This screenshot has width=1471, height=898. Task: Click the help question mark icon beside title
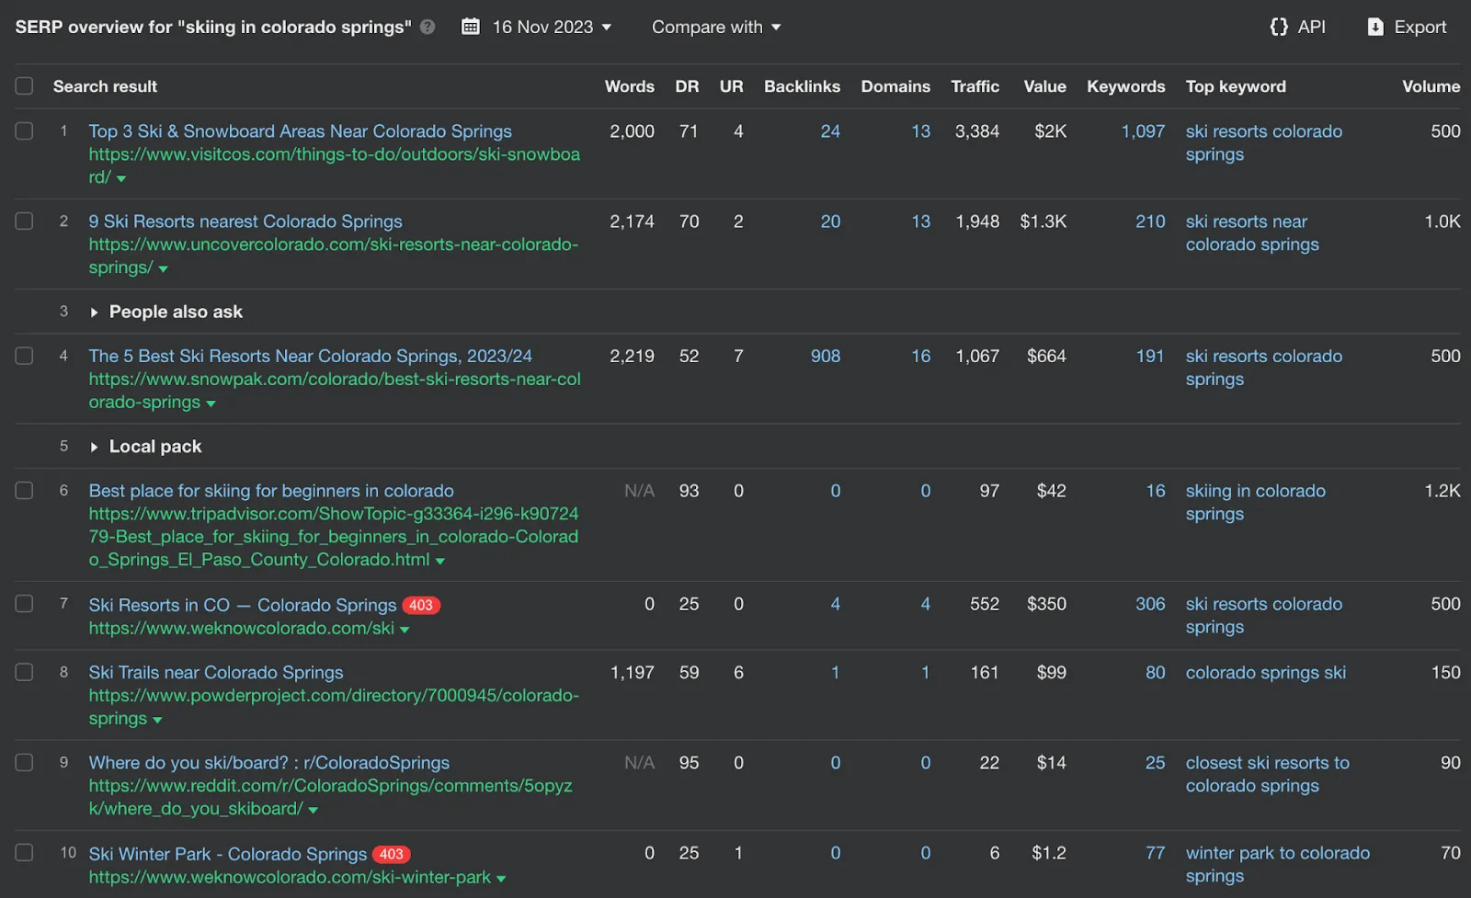coord(428,27)
